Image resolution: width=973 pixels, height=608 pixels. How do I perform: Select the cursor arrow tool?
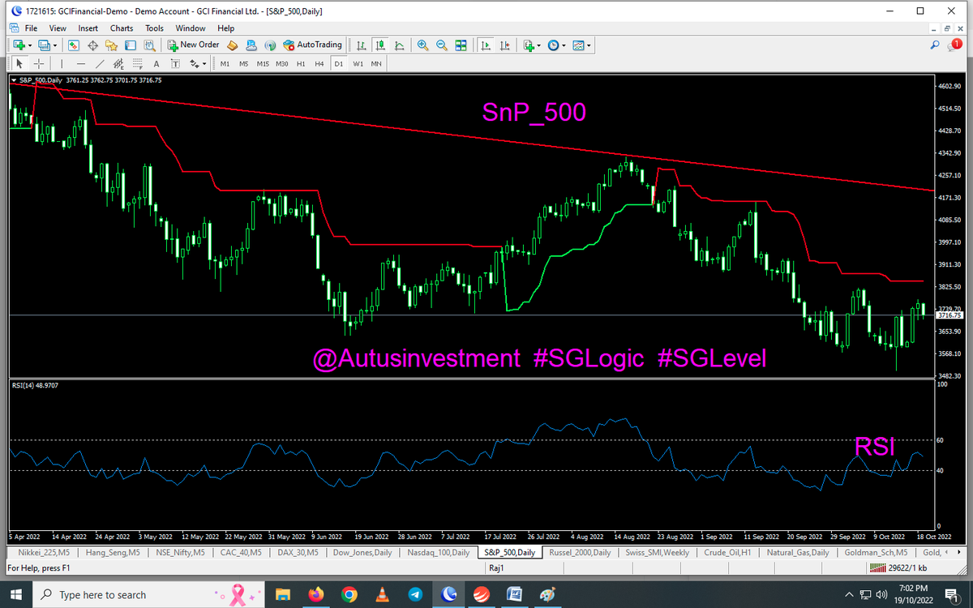click(x=19, y=63)
